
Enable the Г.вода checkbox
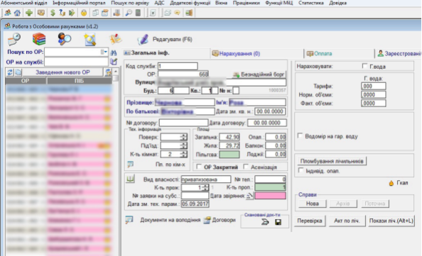[x=364, y=66]
